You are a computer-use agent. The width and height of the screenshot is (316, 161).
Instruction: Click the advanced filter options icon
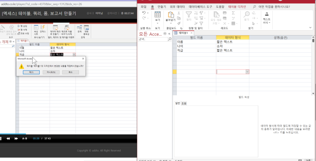[x=202, y=18]
